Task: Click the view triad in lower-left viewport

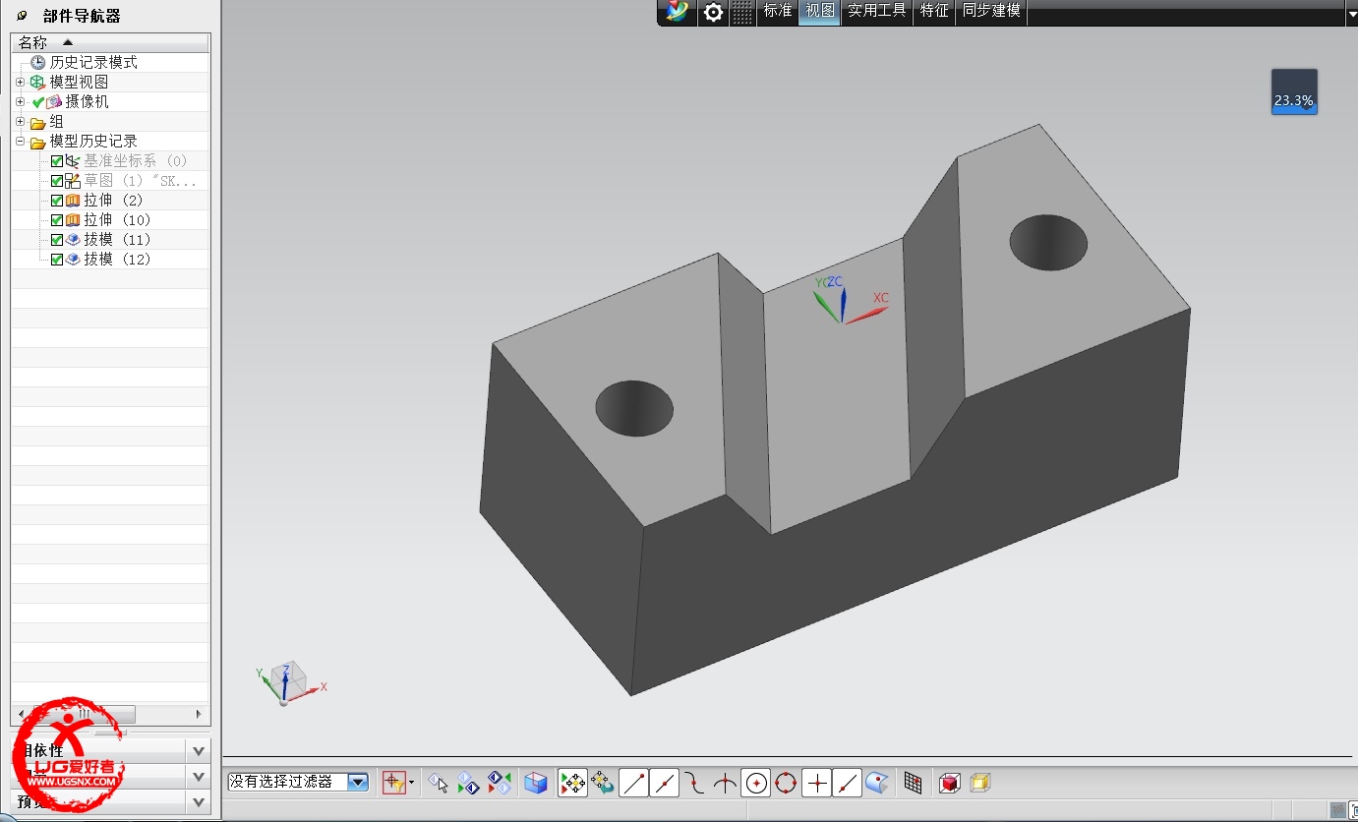Action: tap(289, 682)
